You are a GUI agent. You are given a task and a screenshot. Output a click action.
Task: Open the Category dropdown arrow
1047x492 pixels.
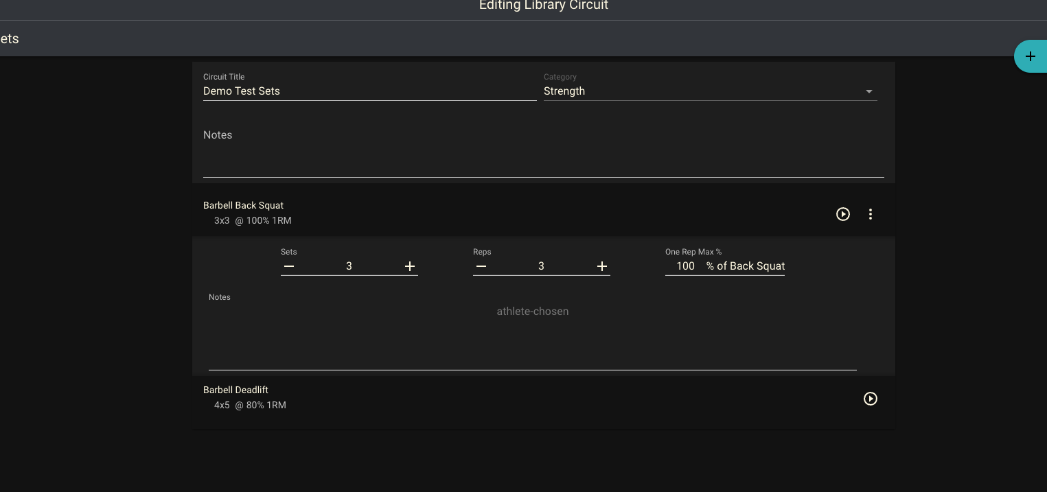click(869, 91)
